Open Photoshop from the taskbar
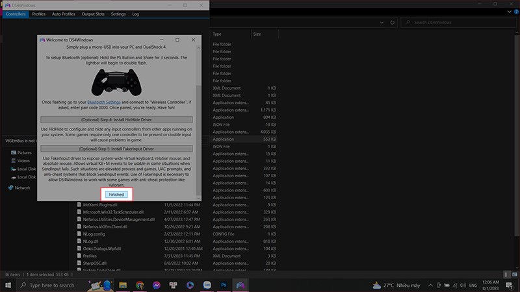Image resolution: width=520 pixels, height=292 pixels. (x=224, y=285)
